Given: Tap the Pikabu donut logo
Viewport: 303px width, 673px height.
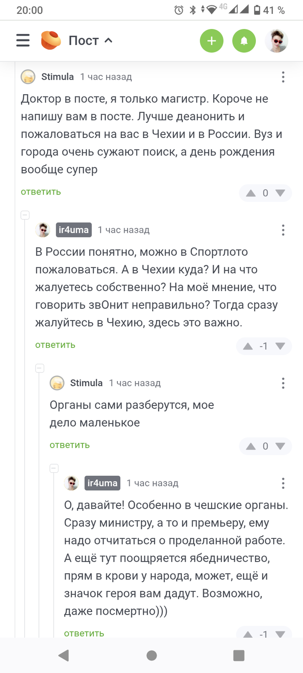Looking at the screenshot, I should [52, 41].
